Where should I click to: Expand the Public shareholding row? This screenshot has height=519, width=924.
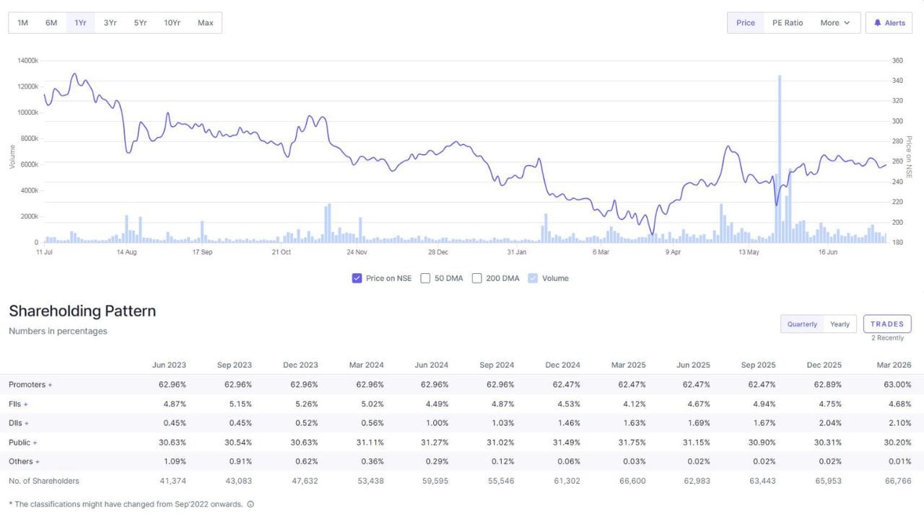[23, 443]
